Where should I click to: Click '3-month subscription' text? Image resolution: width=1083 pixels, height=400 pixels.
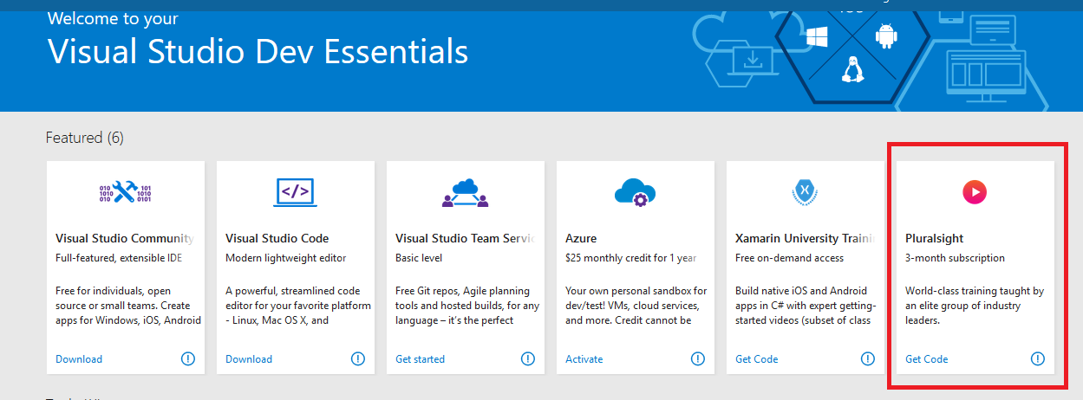(x=956, y=258)
